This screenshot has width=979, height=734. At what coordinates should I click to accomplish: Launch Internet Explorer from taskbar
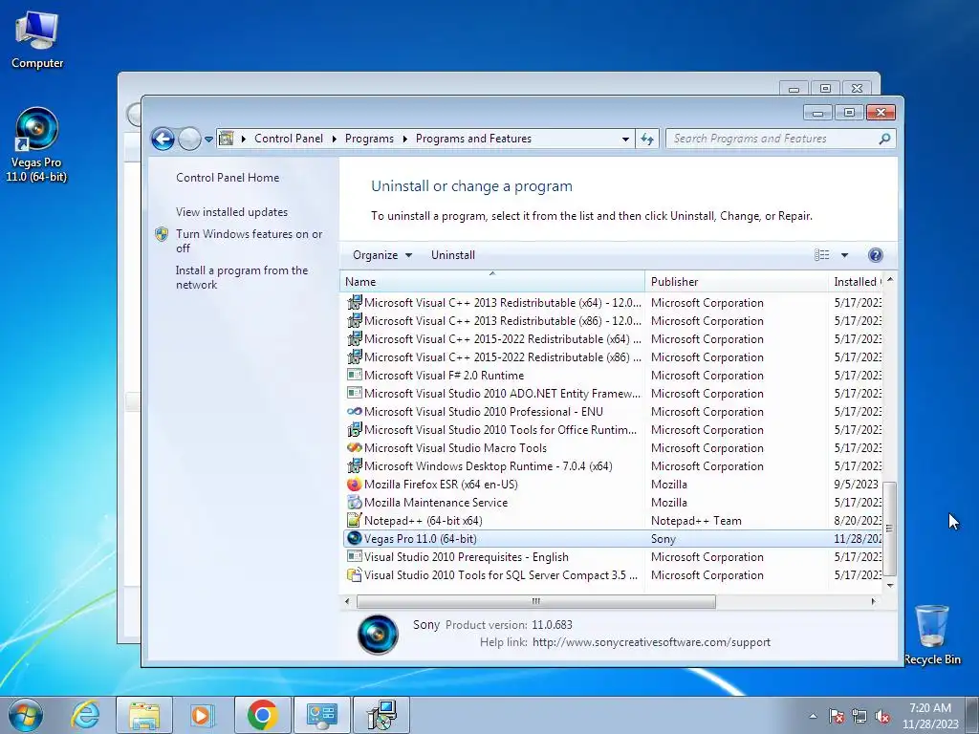(x=85, y=715)
